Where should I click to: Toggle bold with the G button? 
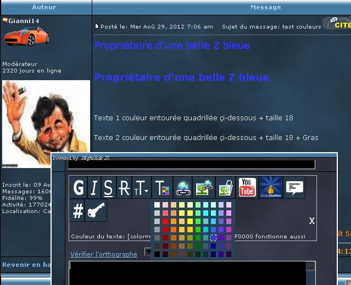pyautogui.click(x=78, y=188)
